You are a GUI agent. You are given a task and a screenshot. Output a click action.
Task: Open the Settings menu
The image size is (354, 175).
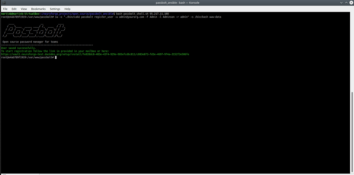pyautogui.click(x=55, y=9)
